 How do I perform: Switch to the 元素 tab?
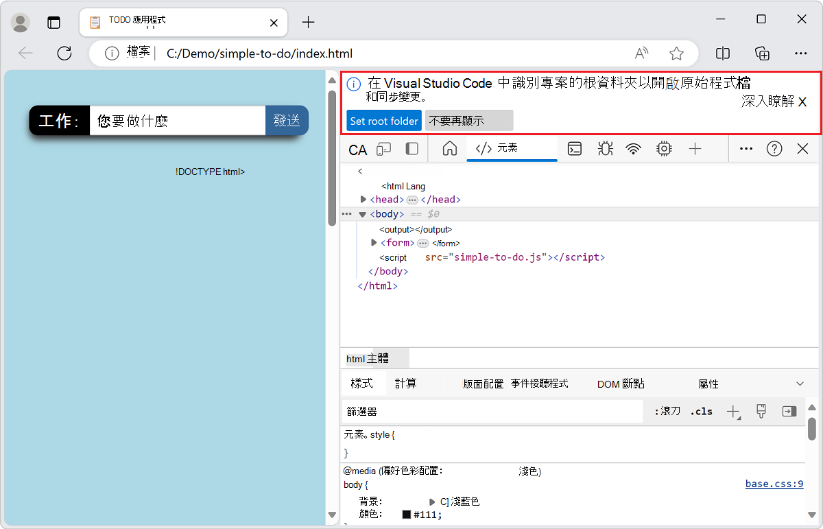[512, 148]
